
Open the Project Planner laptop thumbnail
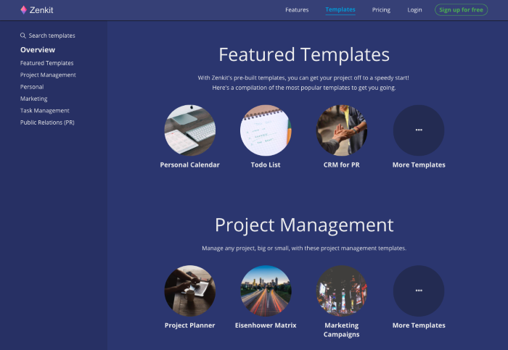pyautogui.click(x=190, y=291)
